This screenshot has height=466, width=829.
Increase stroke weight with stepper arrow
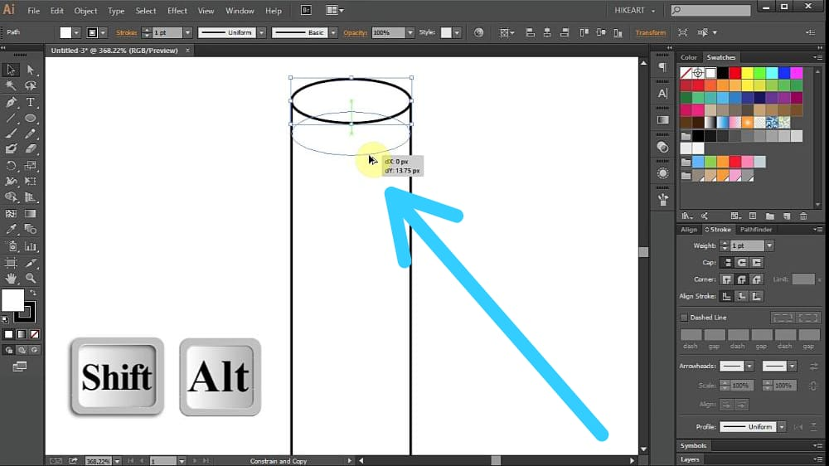pos(147,30)
